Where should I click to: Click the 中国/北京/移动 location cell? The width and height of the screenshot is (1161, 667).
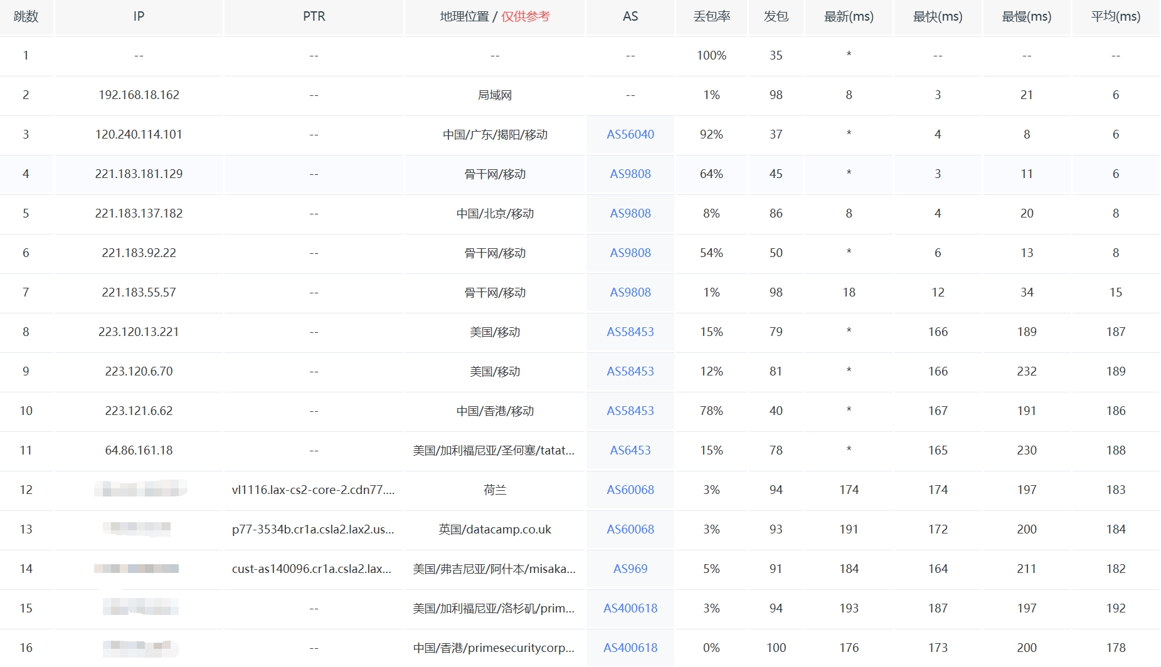(x=495, y=213)
